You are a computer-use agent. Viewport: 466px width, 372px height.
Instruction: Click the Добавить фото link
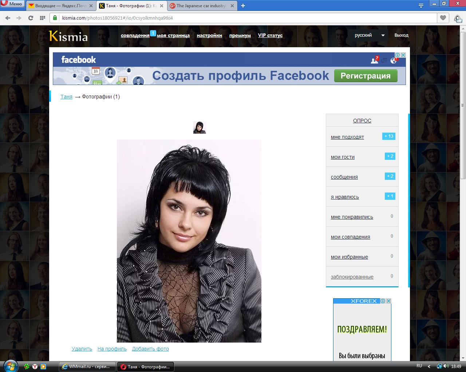tap(150, 349)
